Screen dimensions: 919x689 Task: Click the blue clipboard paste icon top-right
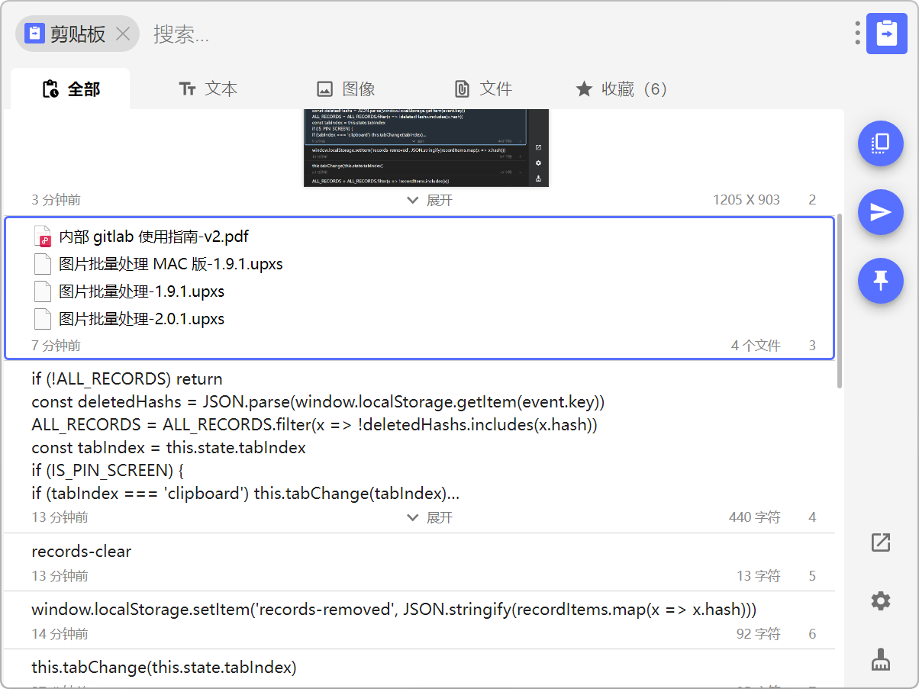[886, 34]
